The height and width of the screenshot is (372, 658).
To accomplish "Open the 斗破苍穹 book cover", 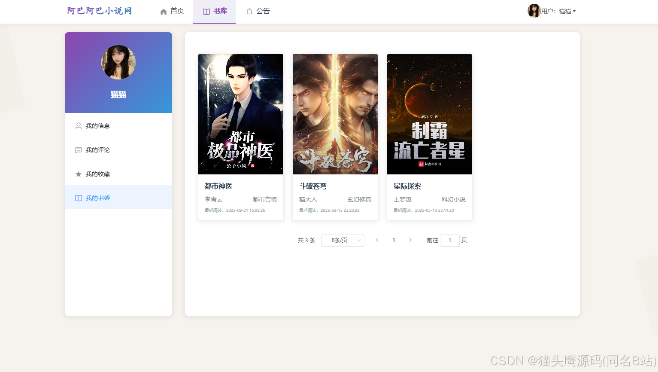I will (x=335, y=114).
